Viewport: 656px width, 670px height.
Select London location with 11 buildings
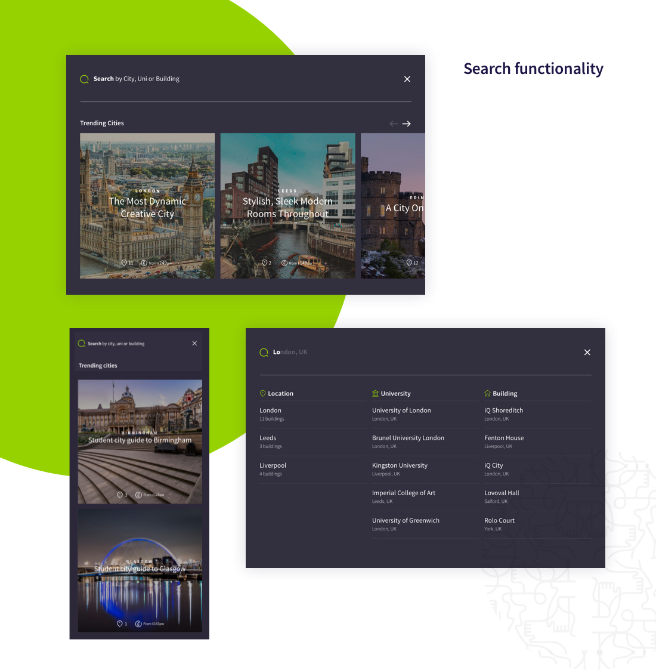click(312, 415)
